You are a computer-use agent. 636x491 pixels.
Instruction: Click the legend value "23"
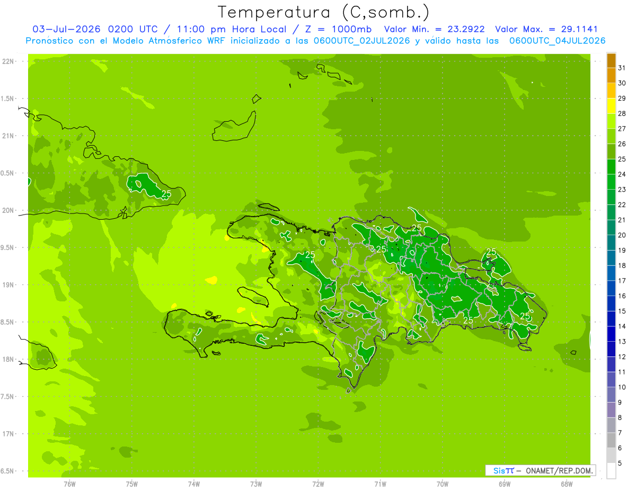(622, 190)
